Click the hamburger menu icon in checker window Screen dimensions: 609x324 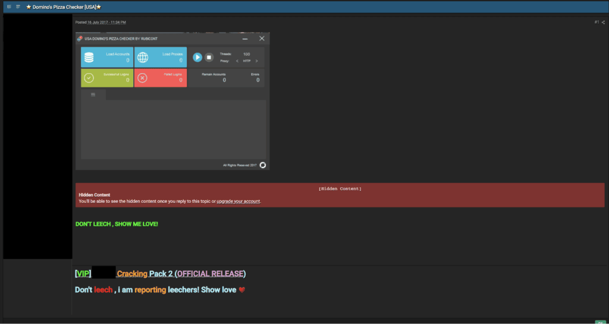pos(93,95)
